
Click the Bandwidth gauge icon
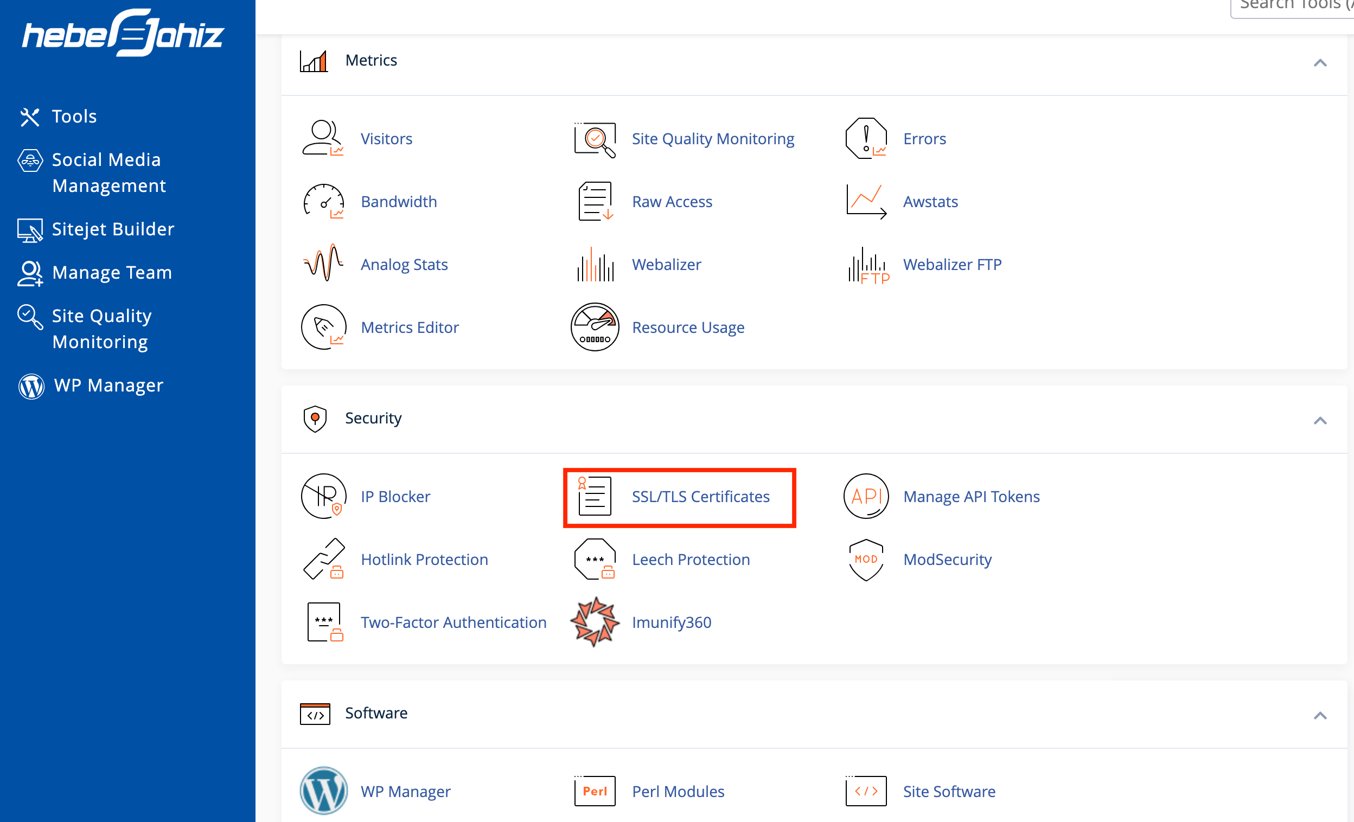[323, 202]
